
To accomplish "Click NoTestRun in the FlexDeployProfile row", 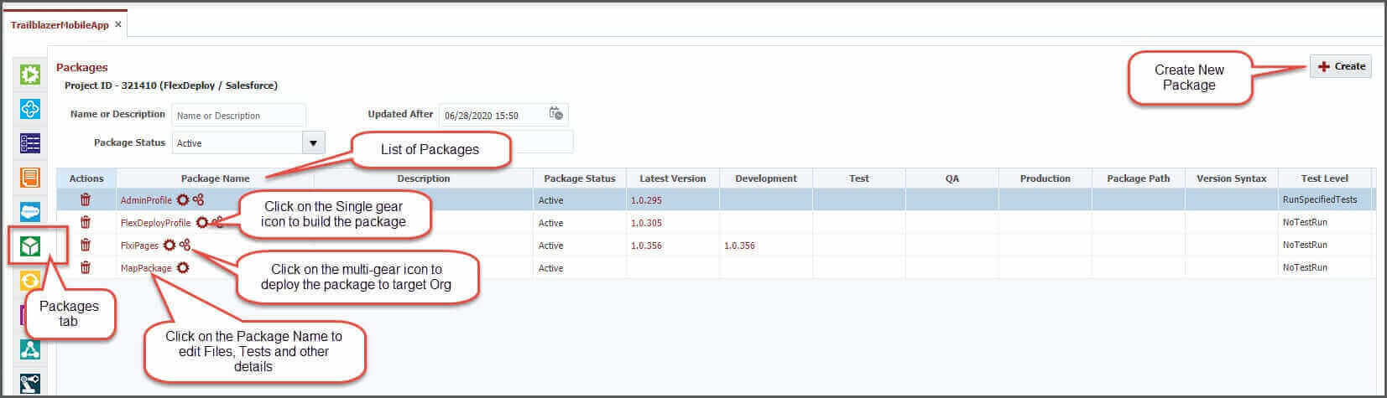I will 1305,222.
